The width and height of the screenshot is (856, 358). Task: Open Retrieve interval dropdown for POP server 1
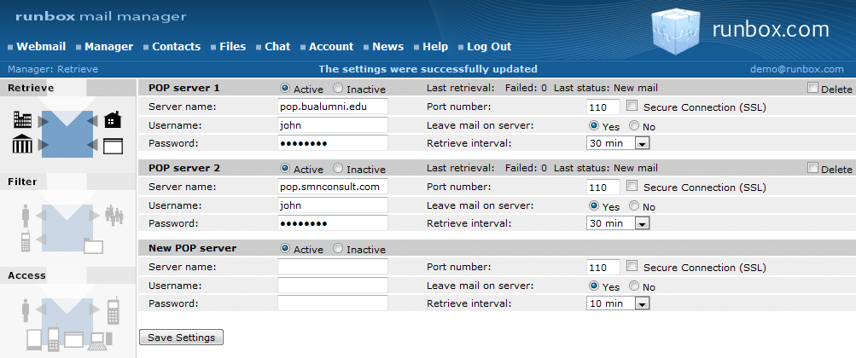[x=642, y=143]
